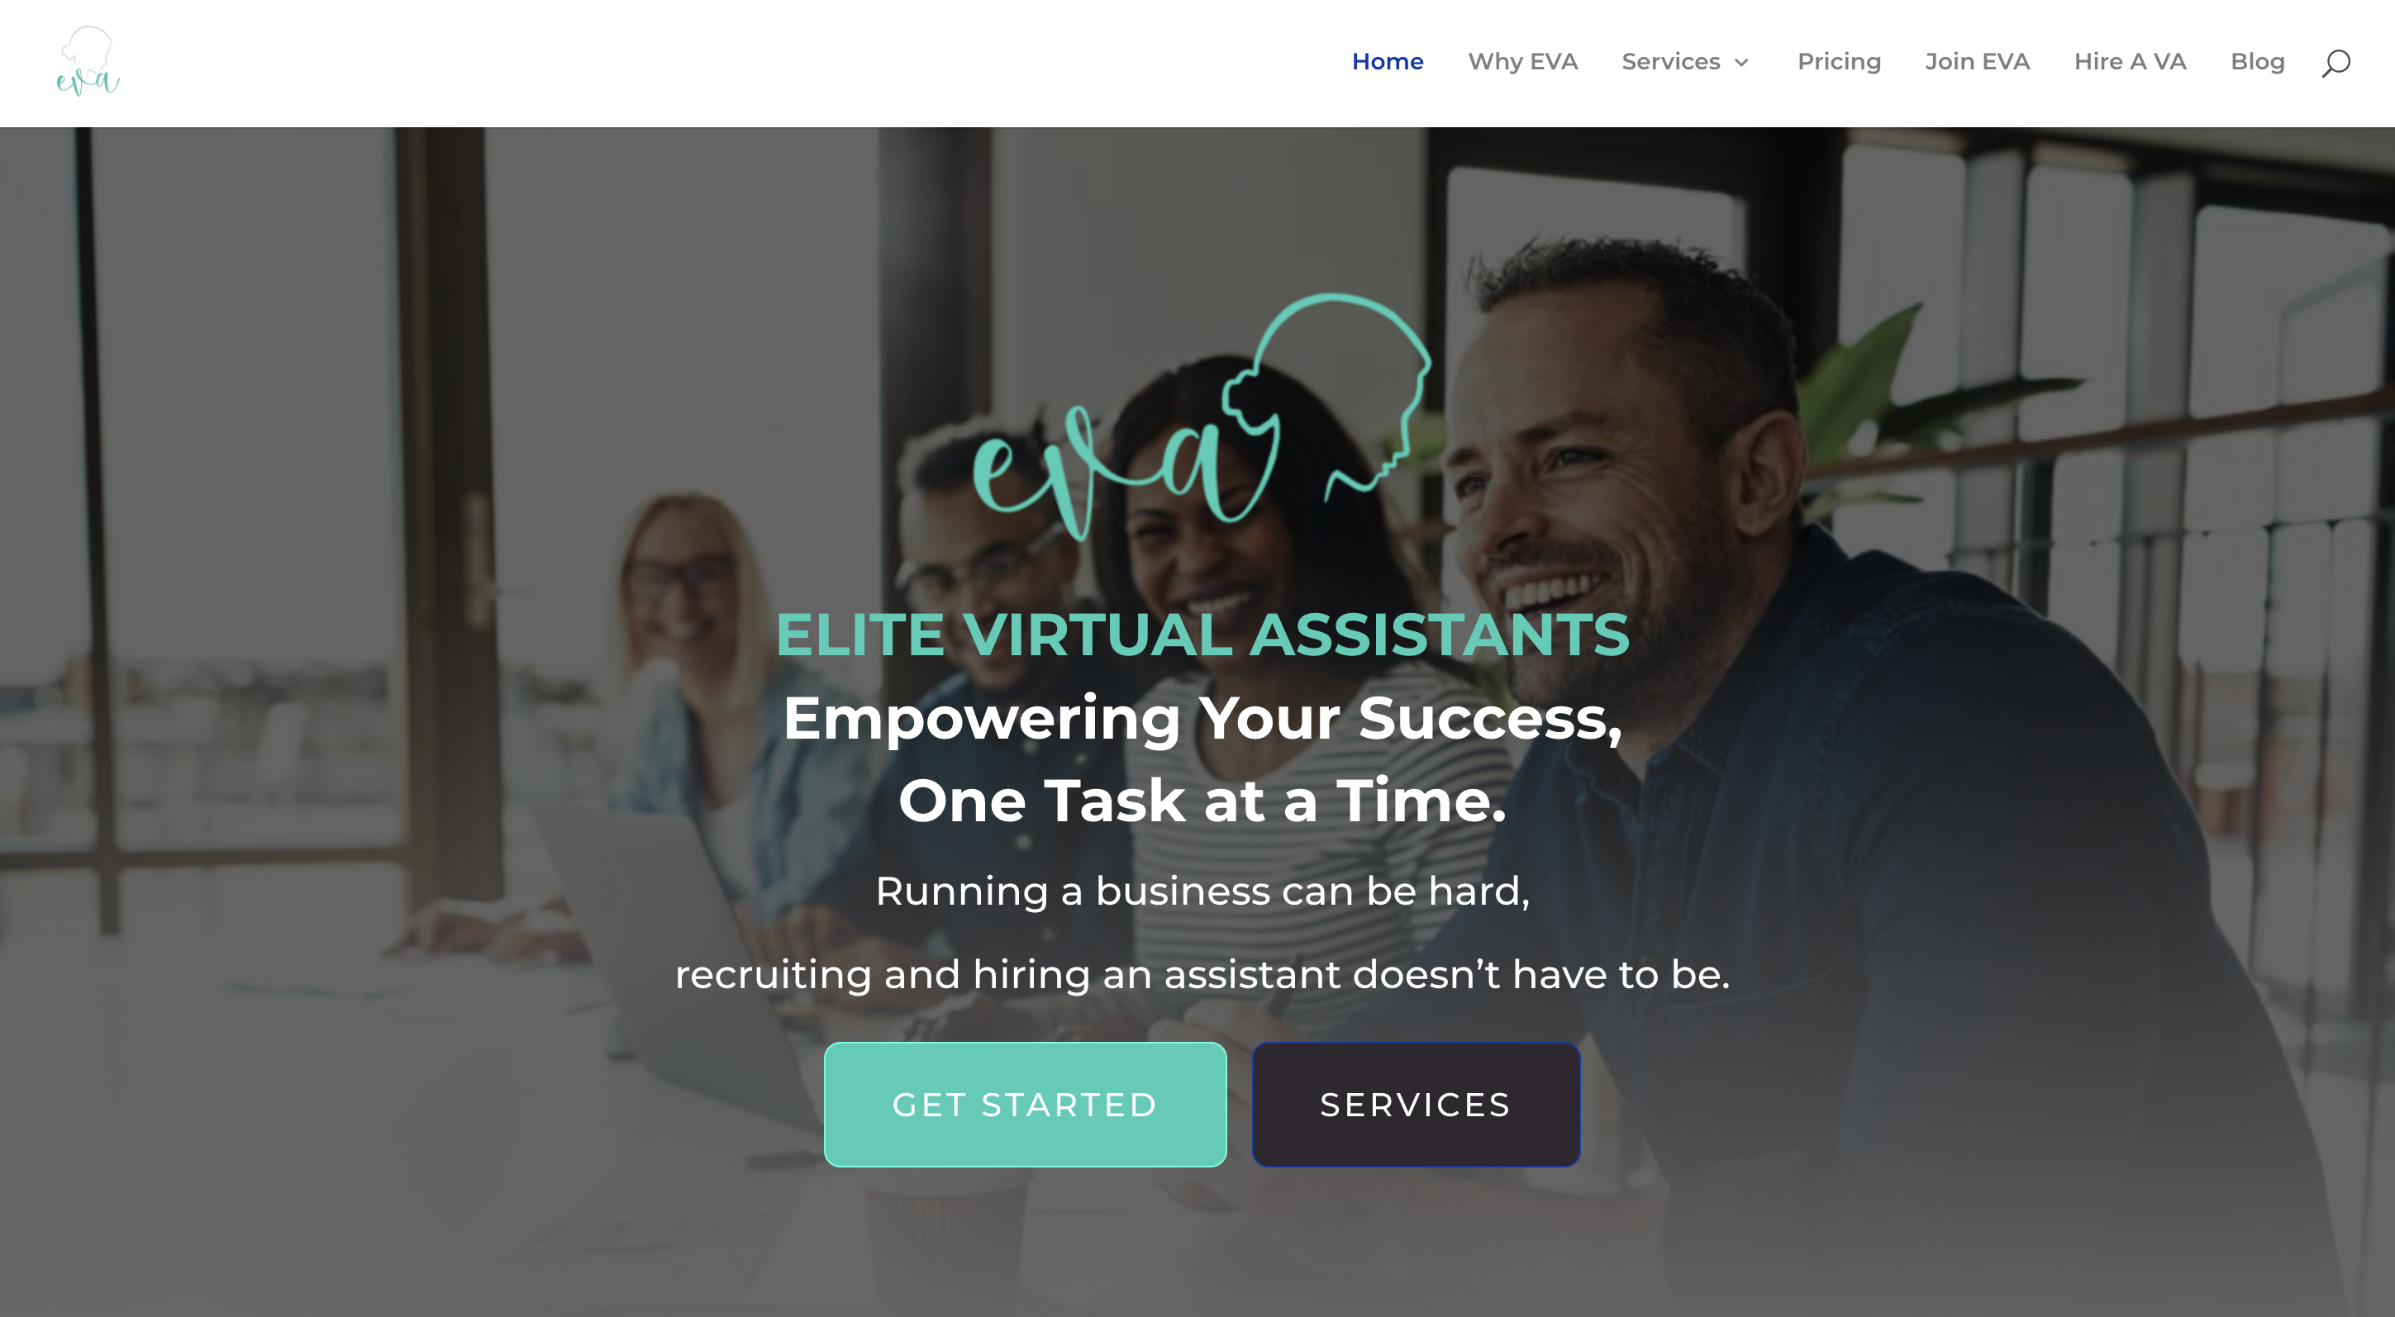
Task: Navigate to the Why EVA page
Action: click(1521, 60)
